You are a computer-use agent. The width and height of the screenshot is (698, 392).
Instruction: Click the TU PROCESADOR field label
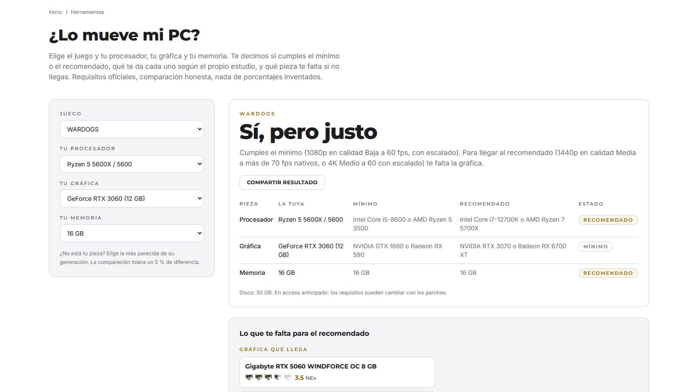tap(87, 149)
